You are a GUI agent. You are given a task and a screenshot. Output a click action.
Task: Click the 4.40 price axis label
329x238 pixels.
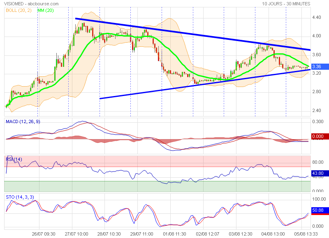(x=317, y=17)
